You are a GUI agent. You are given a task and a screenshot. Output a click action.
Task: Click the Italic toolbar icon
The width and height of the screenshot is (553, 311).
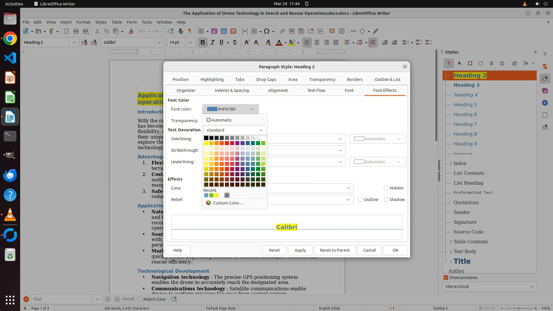click(212, 42)
